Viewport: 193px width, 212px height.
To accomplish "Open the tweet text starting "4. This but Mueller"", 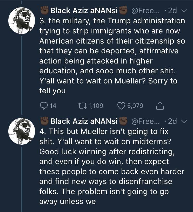I will (x=112, y=166).
